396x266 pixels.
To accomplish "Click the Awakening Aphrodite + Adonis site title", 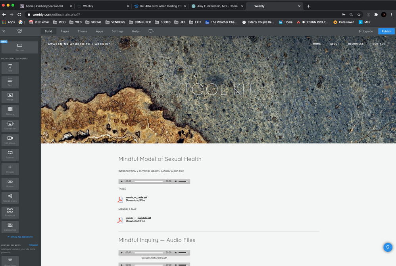I will click(79, 44).
